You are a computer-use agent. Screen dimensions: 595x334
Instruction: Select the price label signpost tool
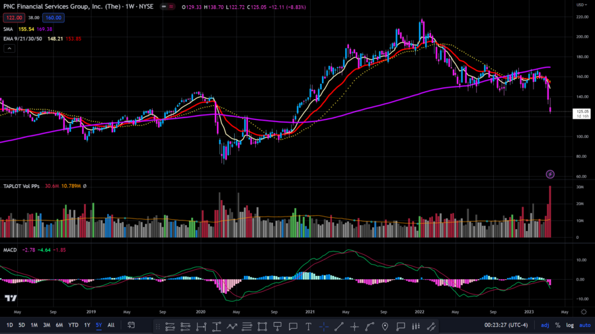click(x=278, y=327)
